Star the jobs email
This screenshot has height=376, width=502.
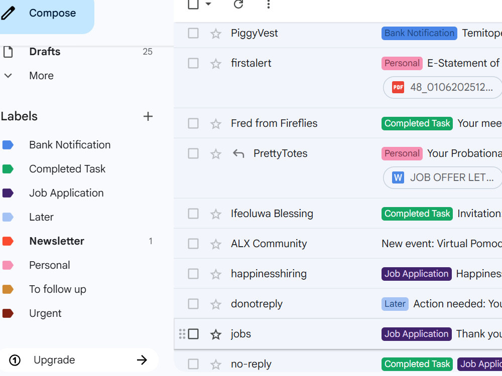click(x=215, y=334)
